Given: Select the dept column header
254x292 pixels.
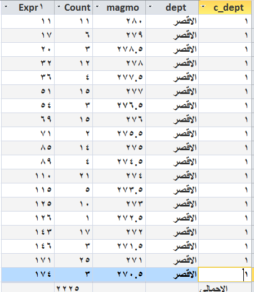Looking at the screenshot, I should [x=172, y=7].
